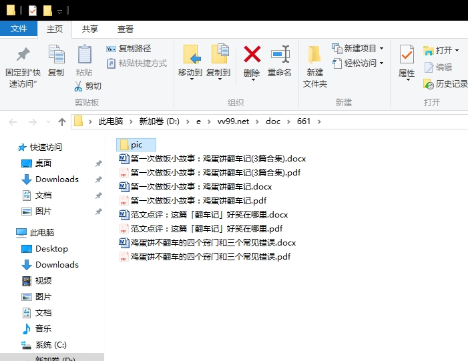The image size is (468, 361).
Task: Expand Customize Quick Access Toolbar arrow
Action: click(59, 11)
